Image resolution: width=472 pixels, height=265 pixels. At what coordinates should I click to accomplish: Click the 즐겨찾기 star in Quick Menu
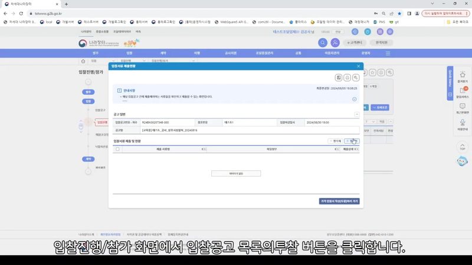463,75
